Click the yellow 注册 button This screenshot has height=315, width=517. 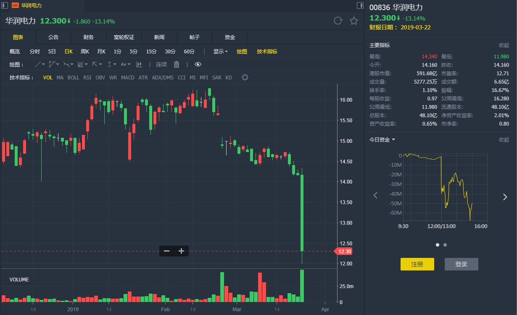(x=417, y=264)
